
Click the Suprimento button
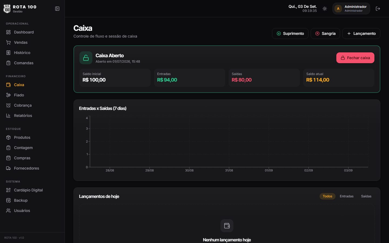(290, 33)
